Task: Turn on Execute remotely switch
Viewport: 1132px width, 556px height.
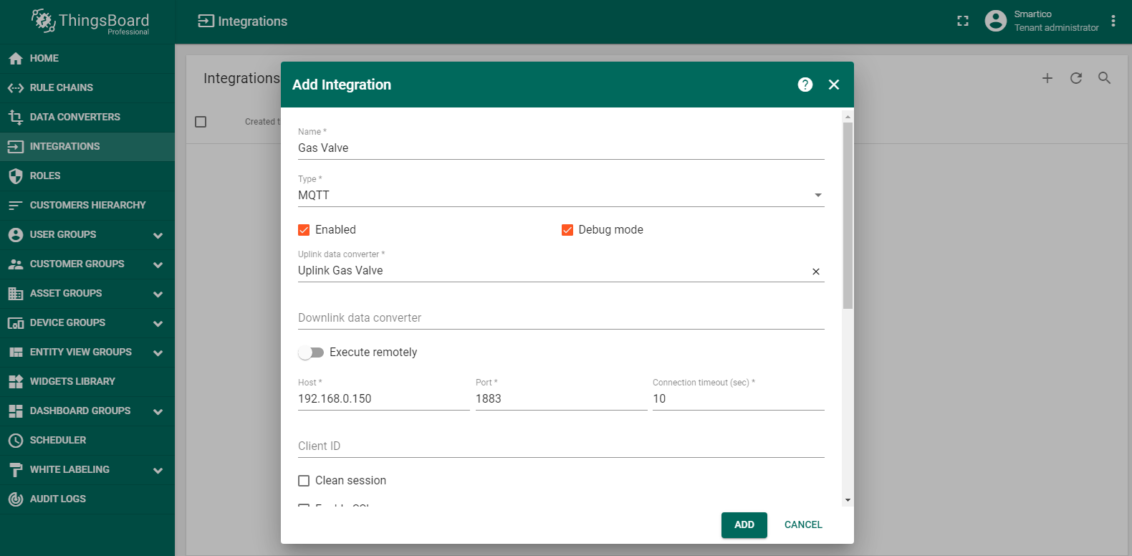Action: point(311,353)
